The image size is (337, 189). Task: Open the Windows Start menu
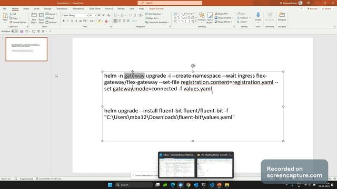click(110, 185)
